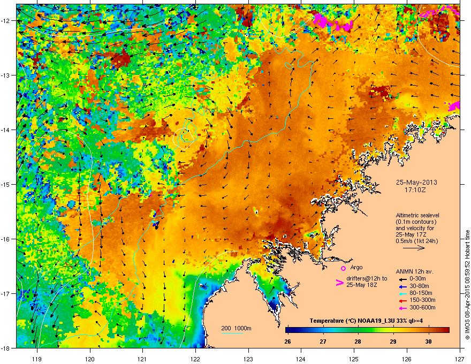Click the '-18' latitude axis label
Viewport: 471px width, 364px height.
[x=5, y=348]
